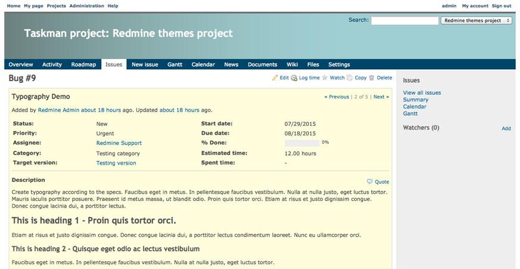Open the Documents tab
This screenshot has height=269, width=520.
point(262,64)
